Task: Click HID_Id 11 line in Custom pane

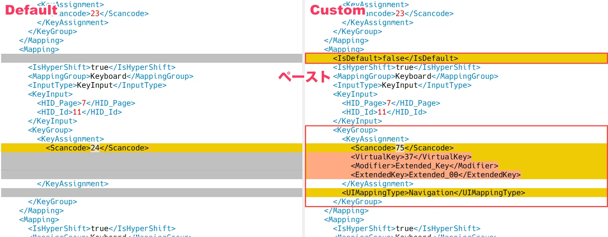Action: (x=384, y=112)
